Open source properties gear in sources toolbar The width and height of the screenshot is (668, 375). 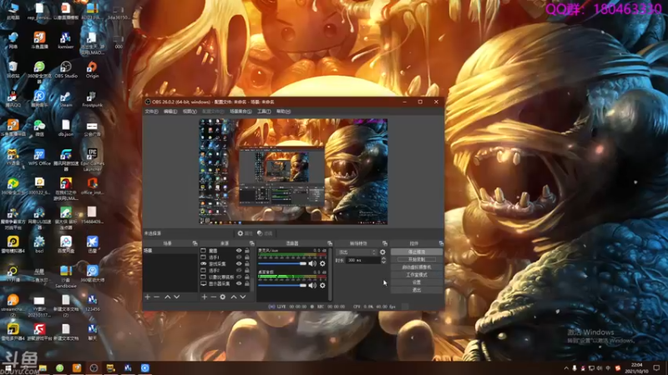point(222,297)
